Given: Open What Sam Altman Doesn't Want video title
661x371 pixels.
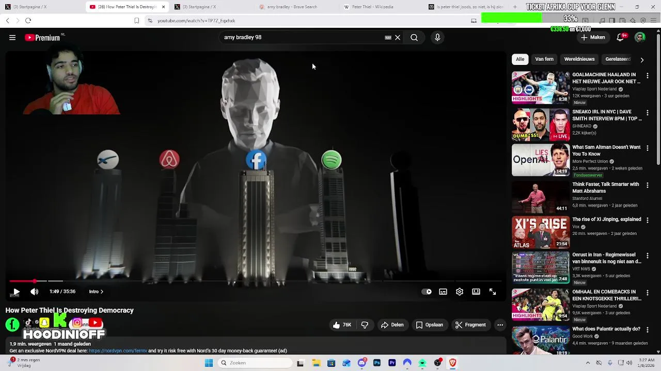Looking at the screenshot, I should tap(606, 150).
